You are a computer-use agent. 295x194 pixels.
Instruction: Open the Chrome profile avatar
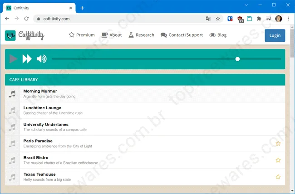pyautogui.click(x=279, y=19)
